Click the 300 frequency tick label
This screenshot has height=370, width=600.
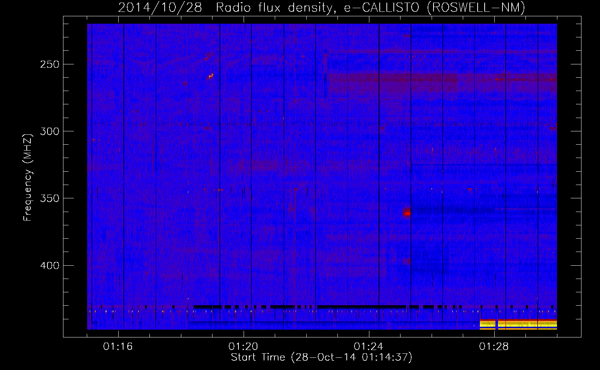point(50,131)
